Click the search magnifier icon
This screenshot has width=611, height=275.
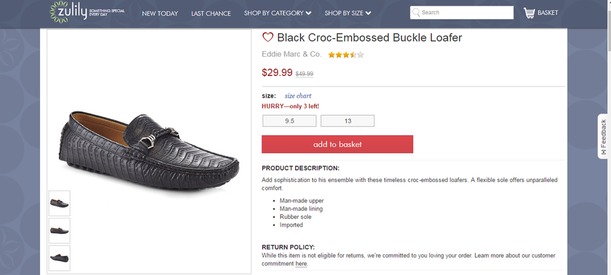416,12
